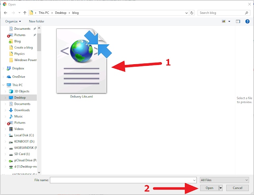The width and height of the screenshot is (254, 195).
Task: Click Desktop in the address bar
Action: [x=61, y=13]
